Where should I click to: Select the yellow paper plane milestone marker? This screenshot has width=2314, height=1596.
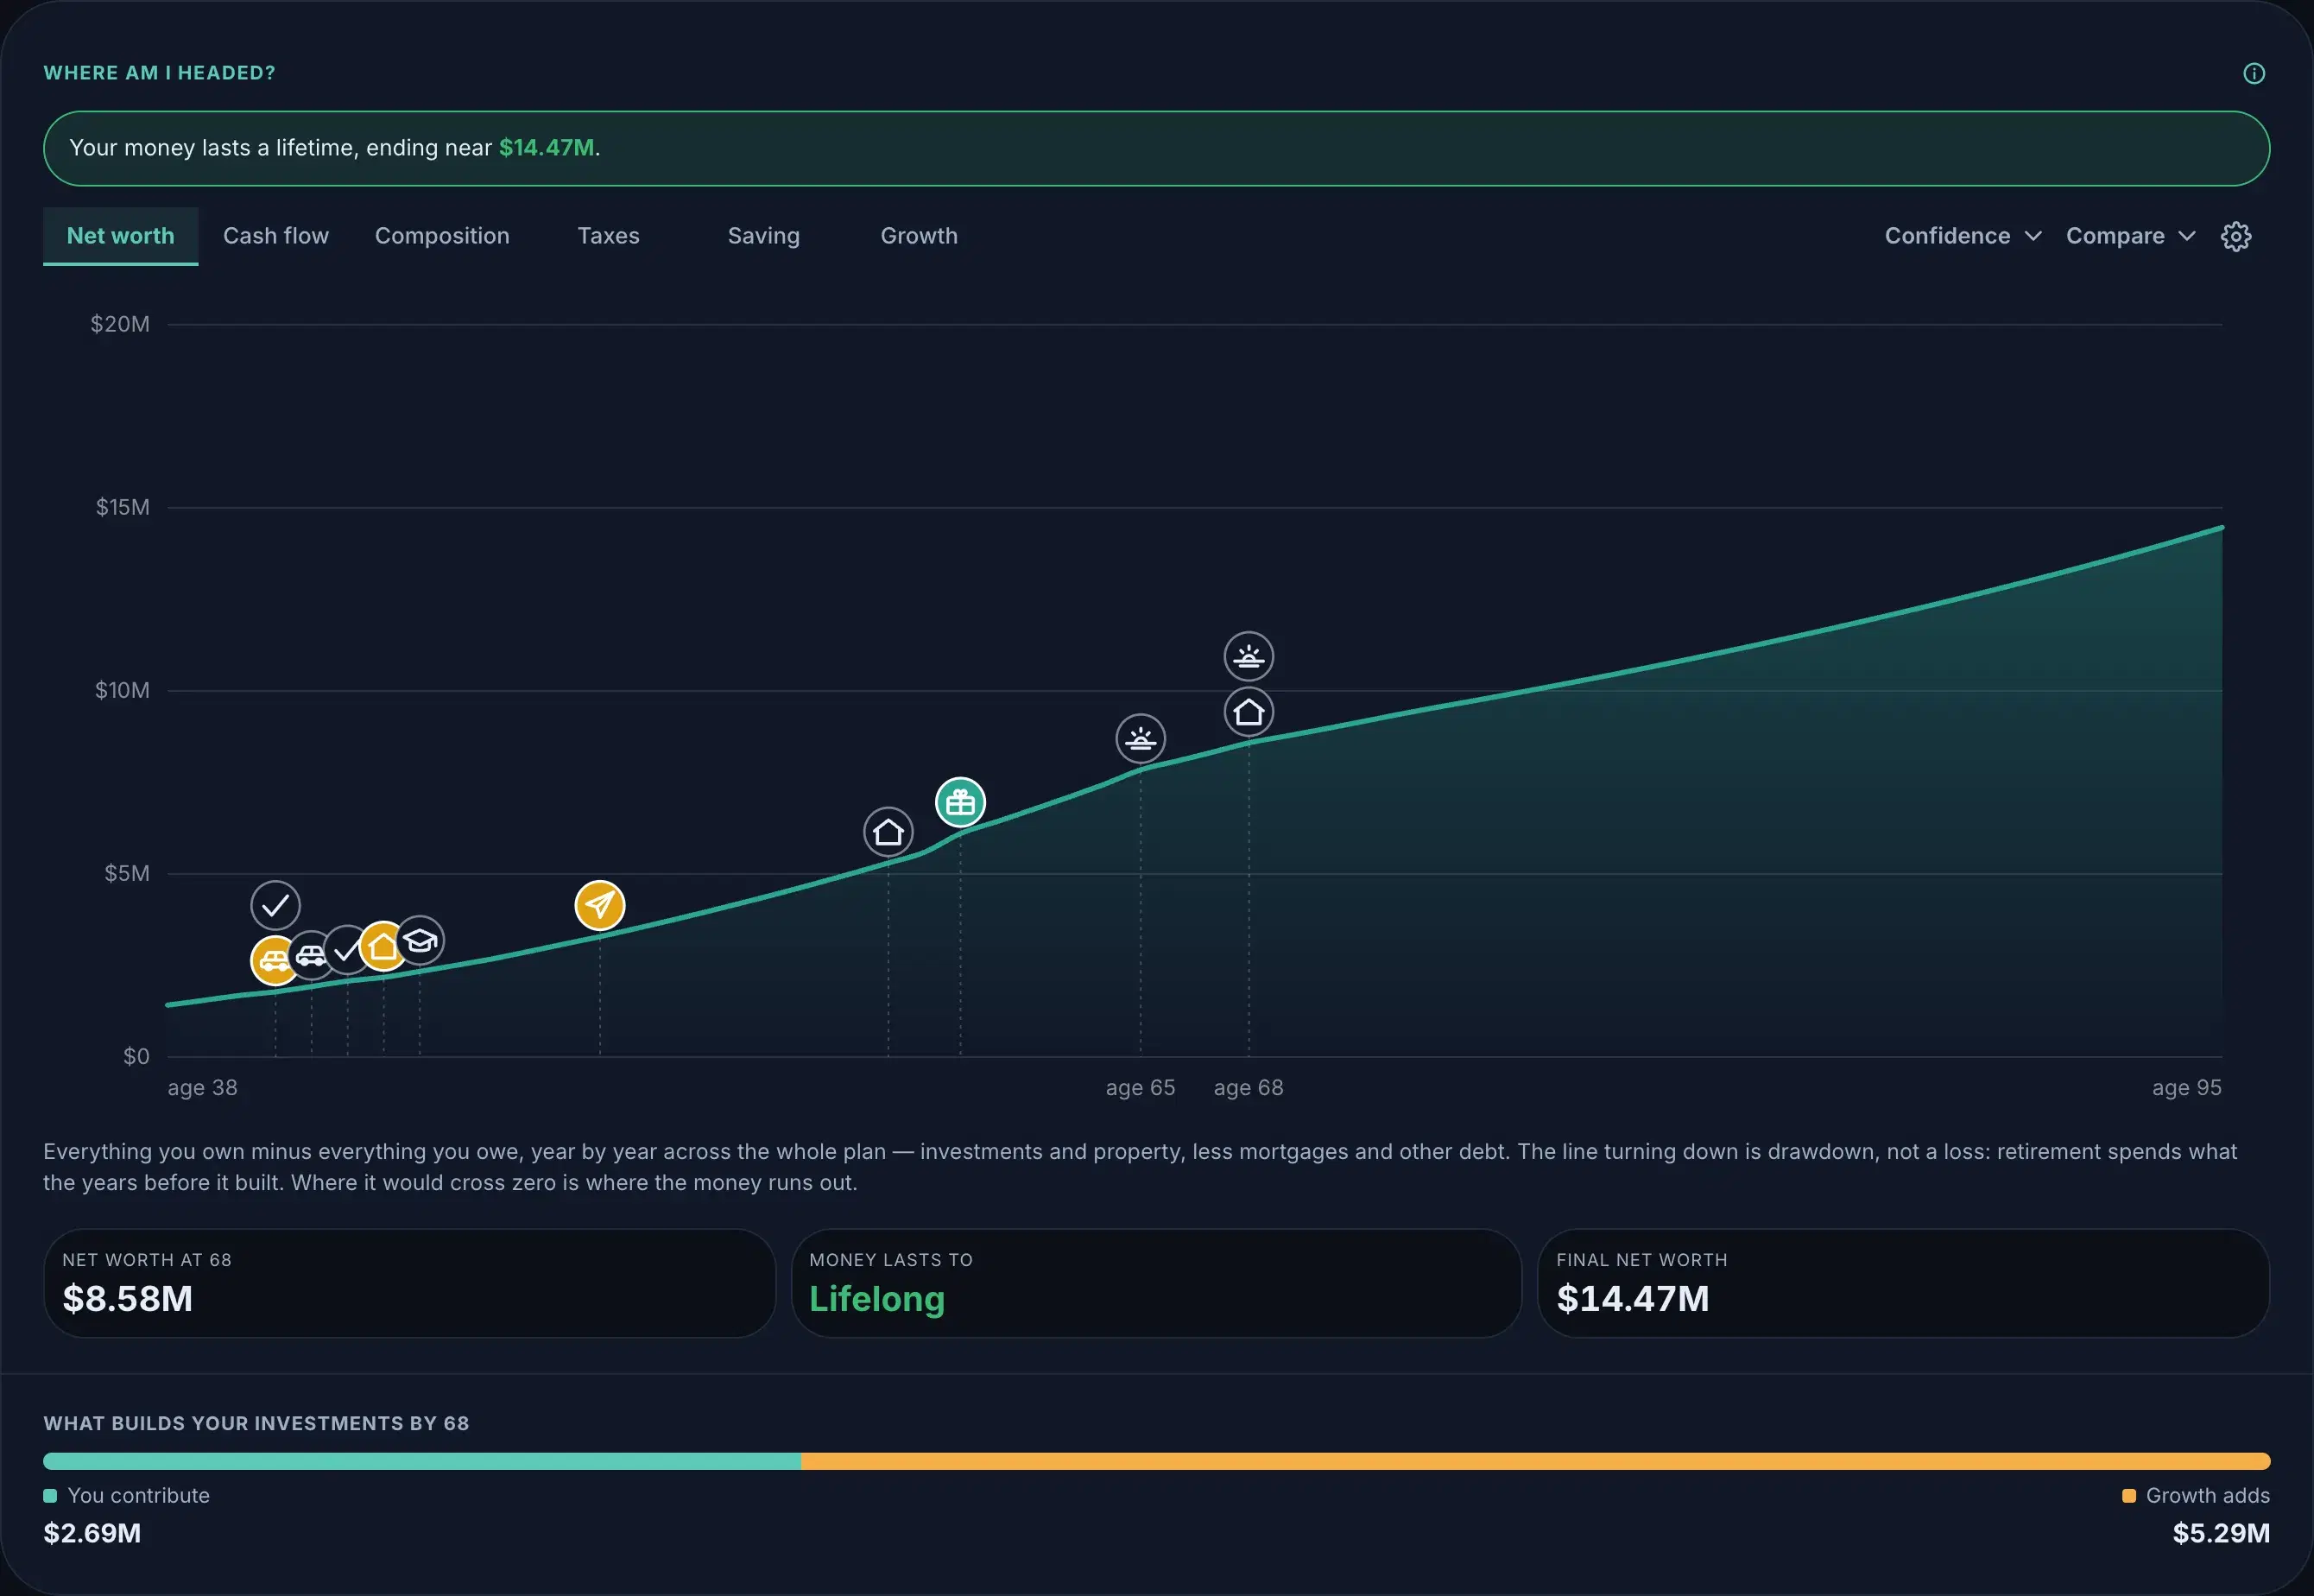click(600, 906)
